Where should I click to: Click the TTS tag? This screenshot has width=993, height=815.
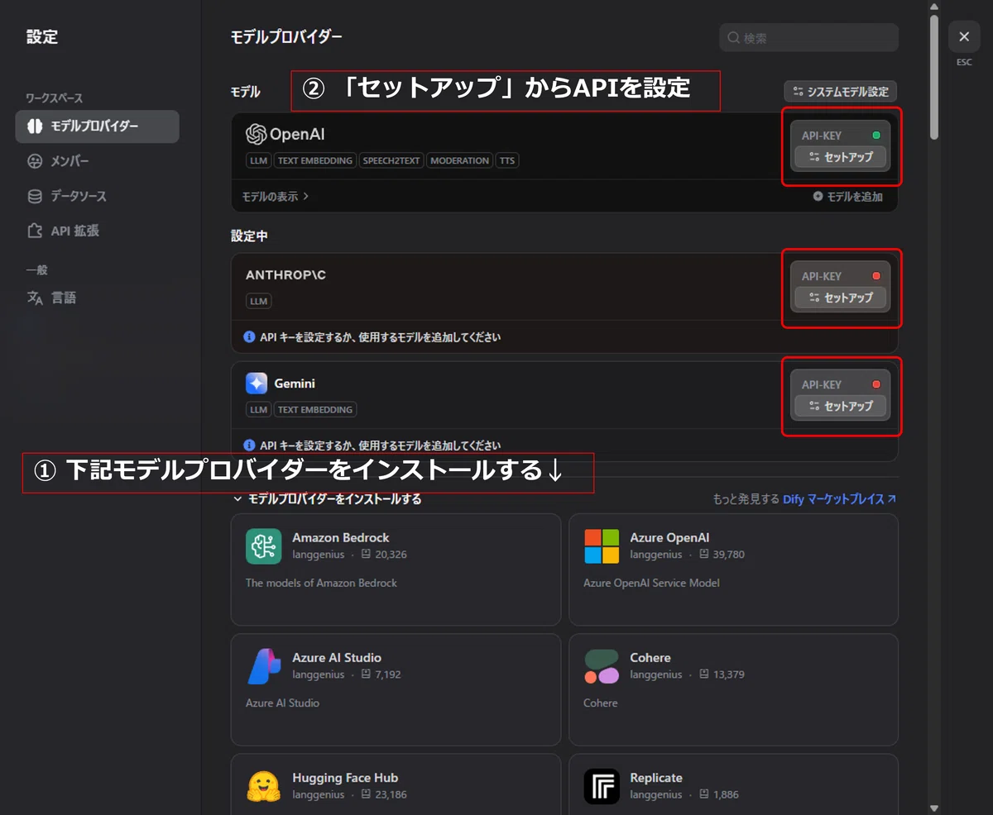507,160
